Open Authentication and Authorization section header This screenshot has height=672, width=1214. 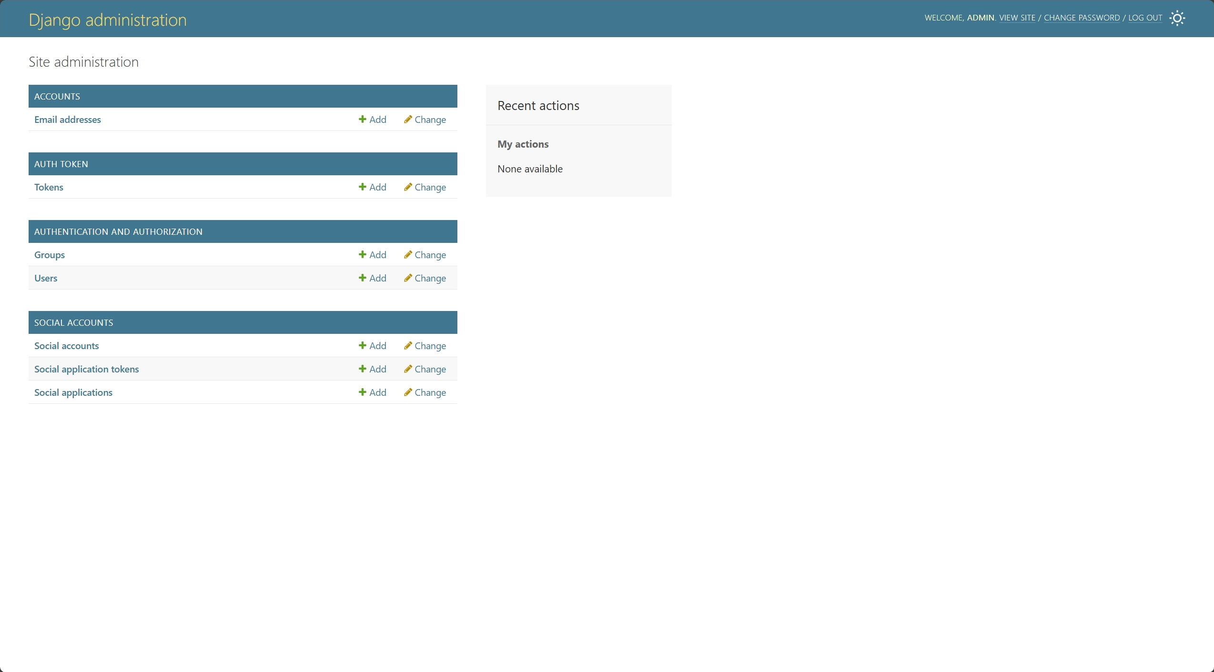click(x=118, y=232)
